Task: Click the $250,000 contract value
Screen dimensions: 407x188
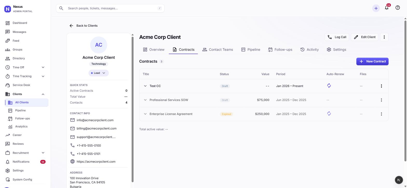Action: tap(262, 114)
